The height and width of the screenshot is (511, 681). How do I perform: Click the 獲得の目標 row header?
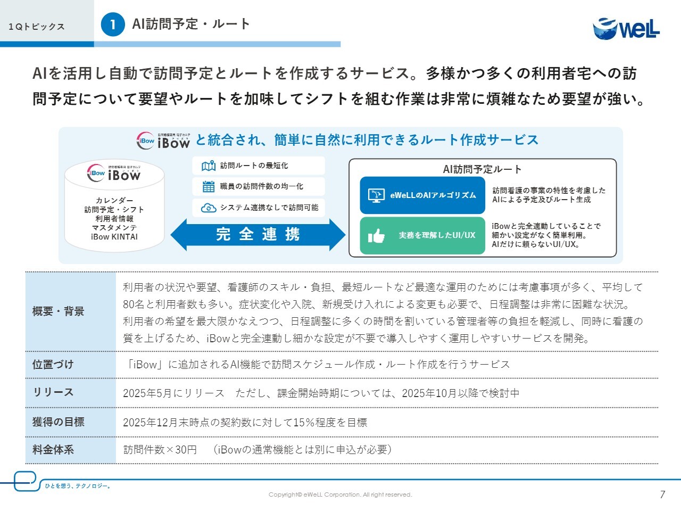pyautogui.click(x=71, y=422)
